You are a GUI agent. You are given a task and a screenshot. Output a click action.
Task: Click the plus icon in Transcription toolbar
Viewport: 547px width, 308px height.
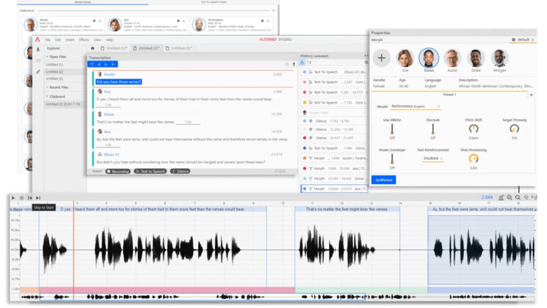coord(113,64)
